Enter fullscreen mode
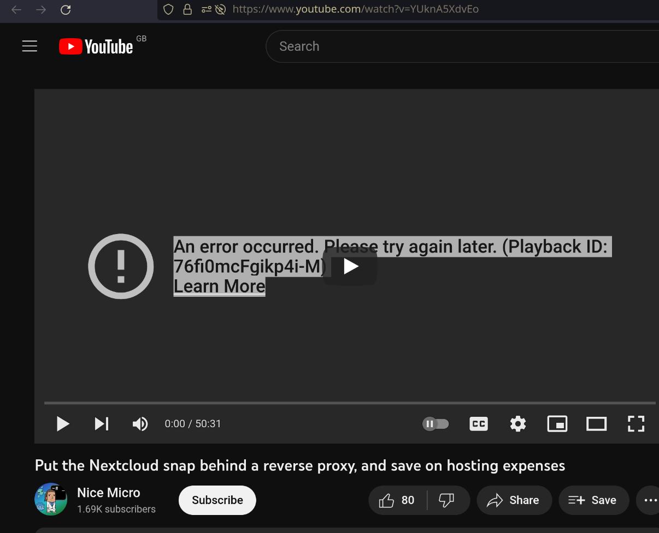 click(636, 424)
